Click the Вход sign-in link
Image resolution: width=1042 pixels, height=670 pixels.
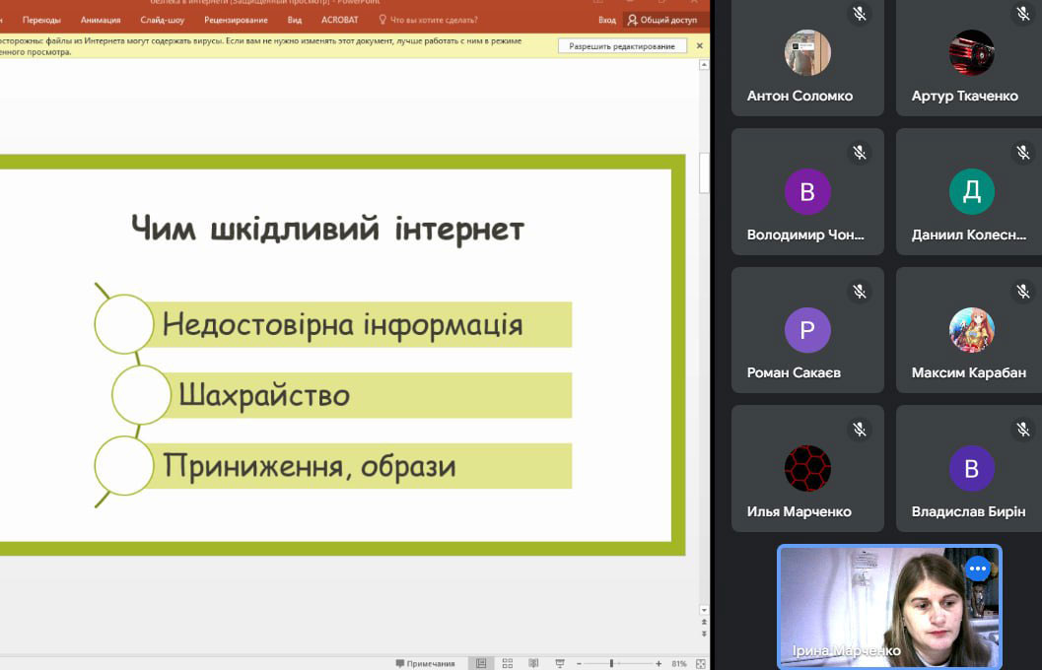coord(606,20)
